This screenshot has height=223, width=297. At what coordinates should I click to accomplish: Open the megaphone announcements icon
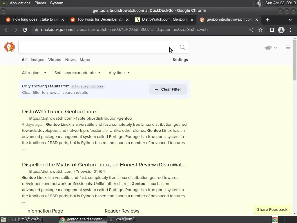point(268,48)
